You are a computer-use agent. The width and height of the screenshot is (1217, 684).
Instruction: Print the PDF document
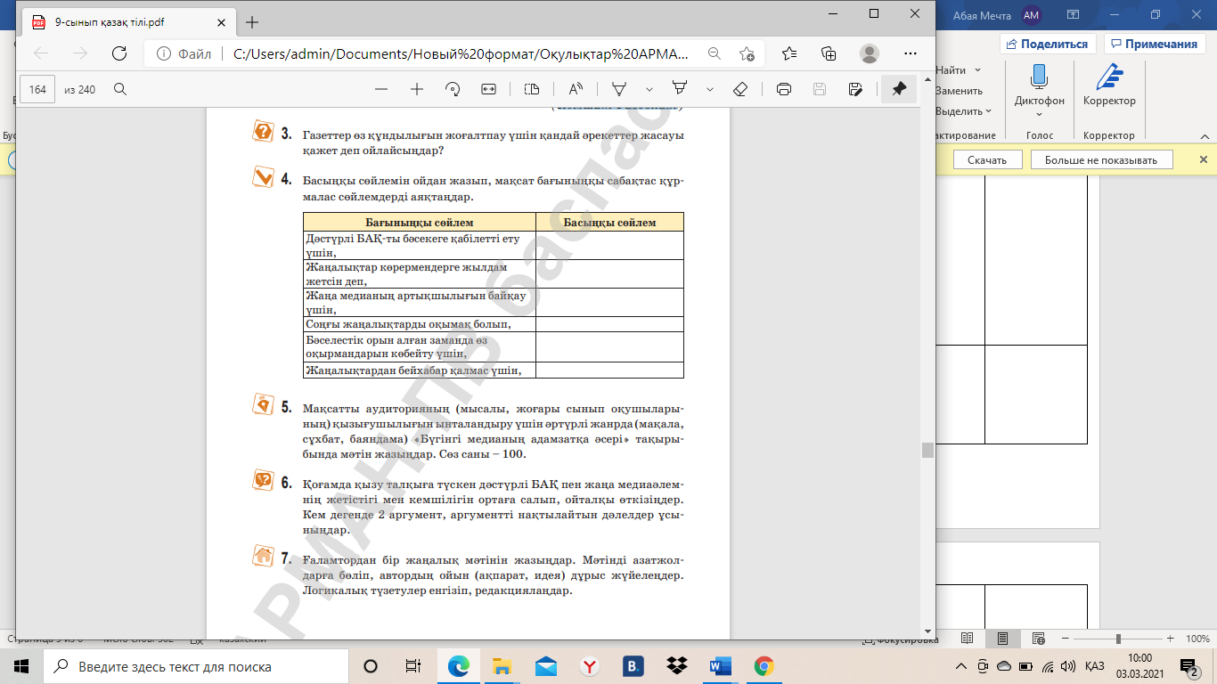point(784,89)
